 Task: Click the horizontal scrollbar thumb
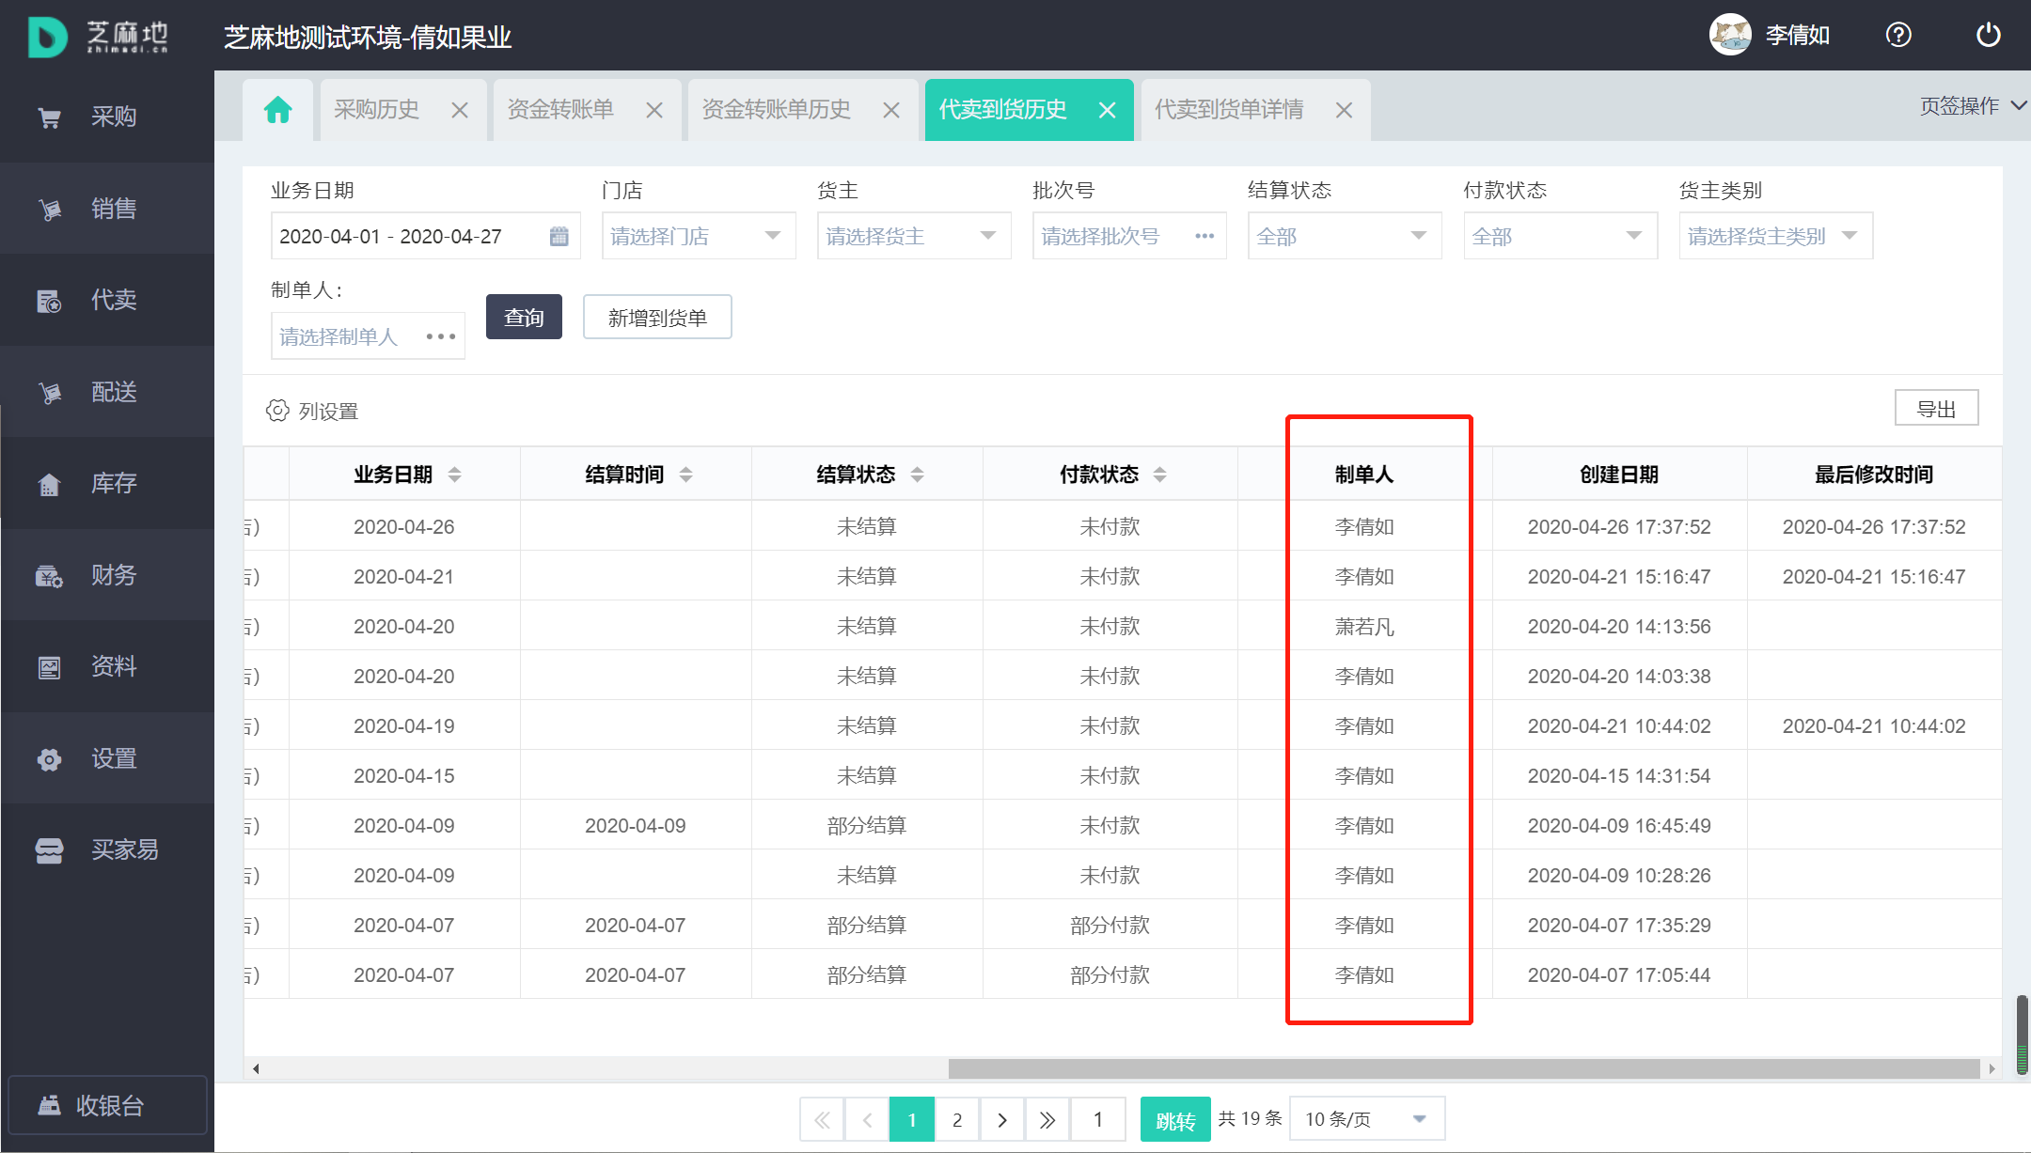[1464, 1068]
